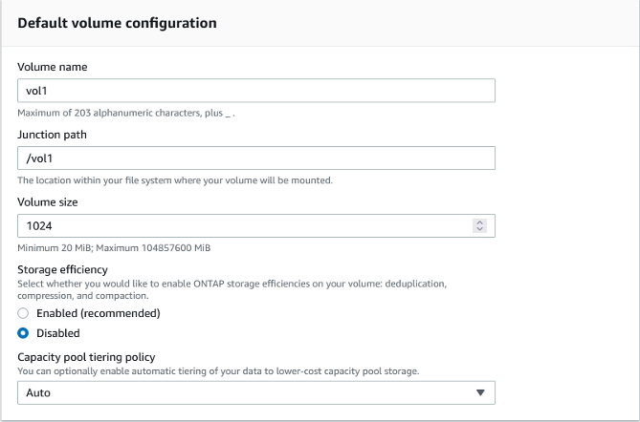Select the Enabled (recommended) radio button
Viewport: 640px width, 422px height.
24,313
